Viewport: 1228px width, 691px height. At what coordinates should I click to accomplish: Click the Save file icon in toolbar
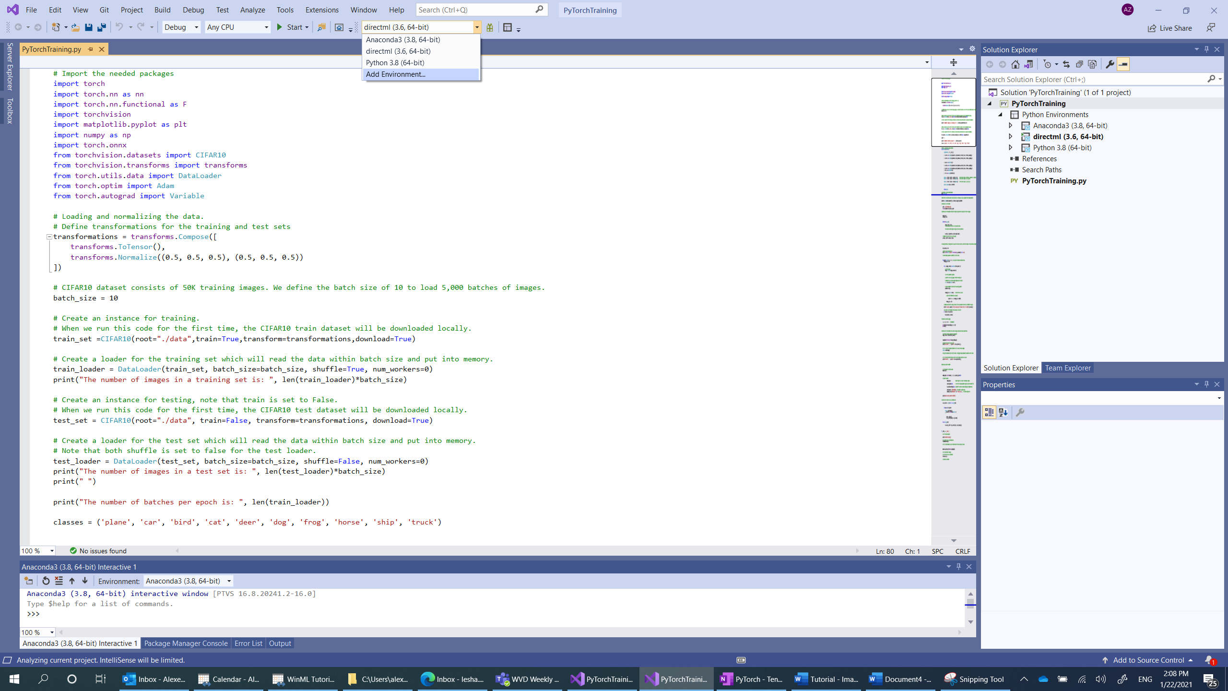tap(88, 27)
